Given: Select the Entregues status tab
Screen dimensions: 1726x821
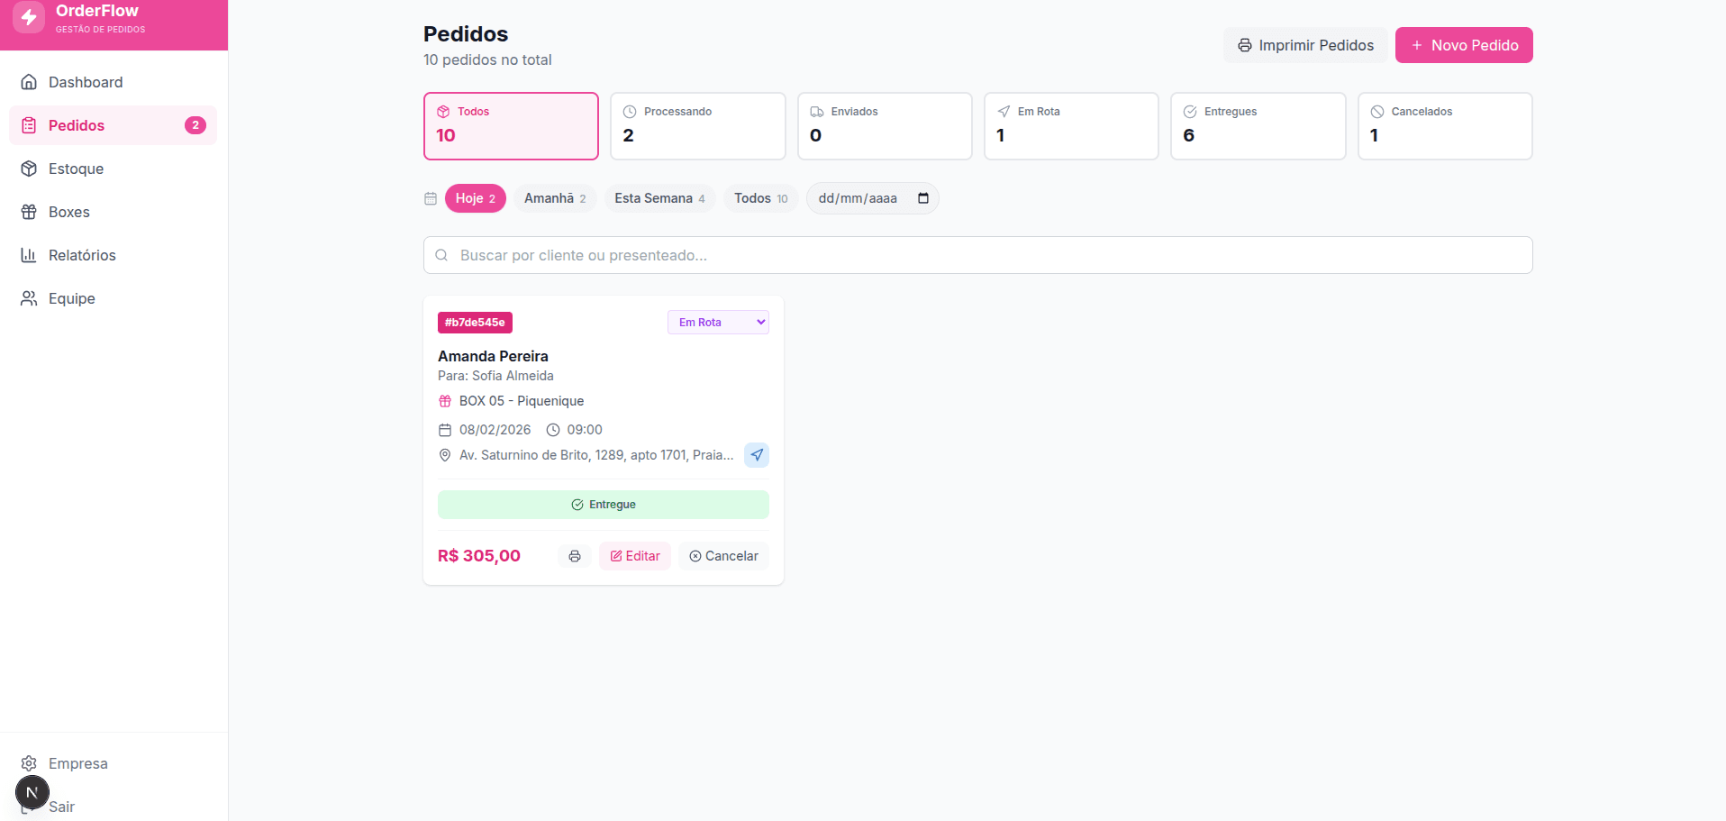Looking at the screenshot, I should click(x=1257, y=126).
